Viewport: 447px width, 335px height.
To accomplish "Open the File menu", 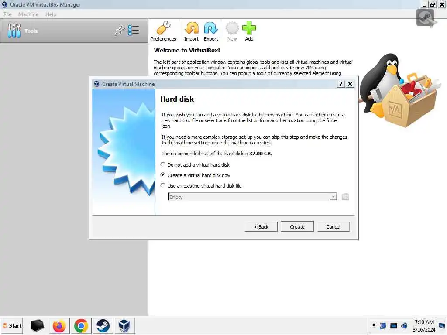I will (x=8, y=14).
